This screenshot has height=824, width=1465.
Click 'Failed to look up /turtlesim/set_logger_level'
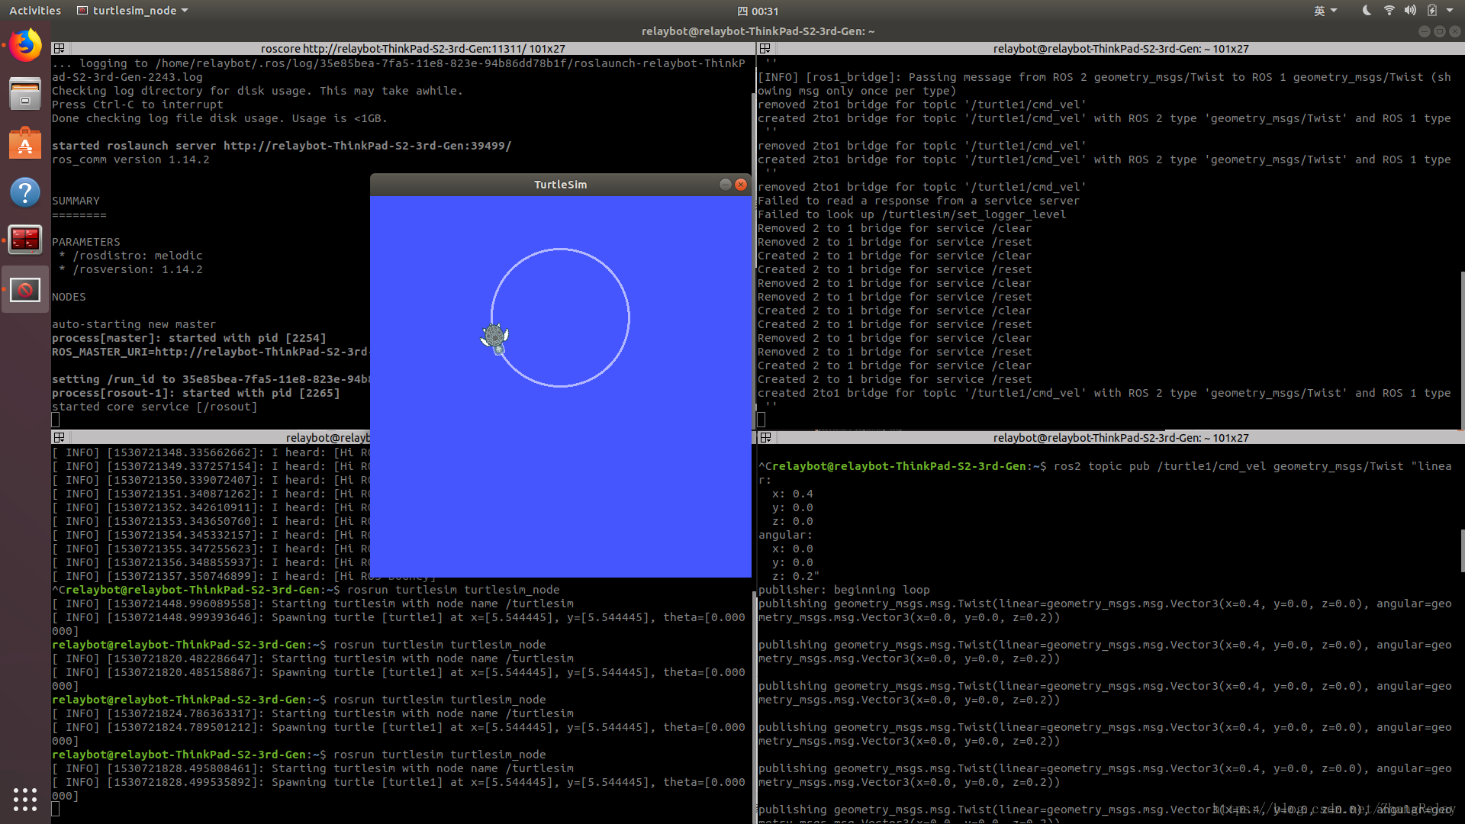(912, 214)
